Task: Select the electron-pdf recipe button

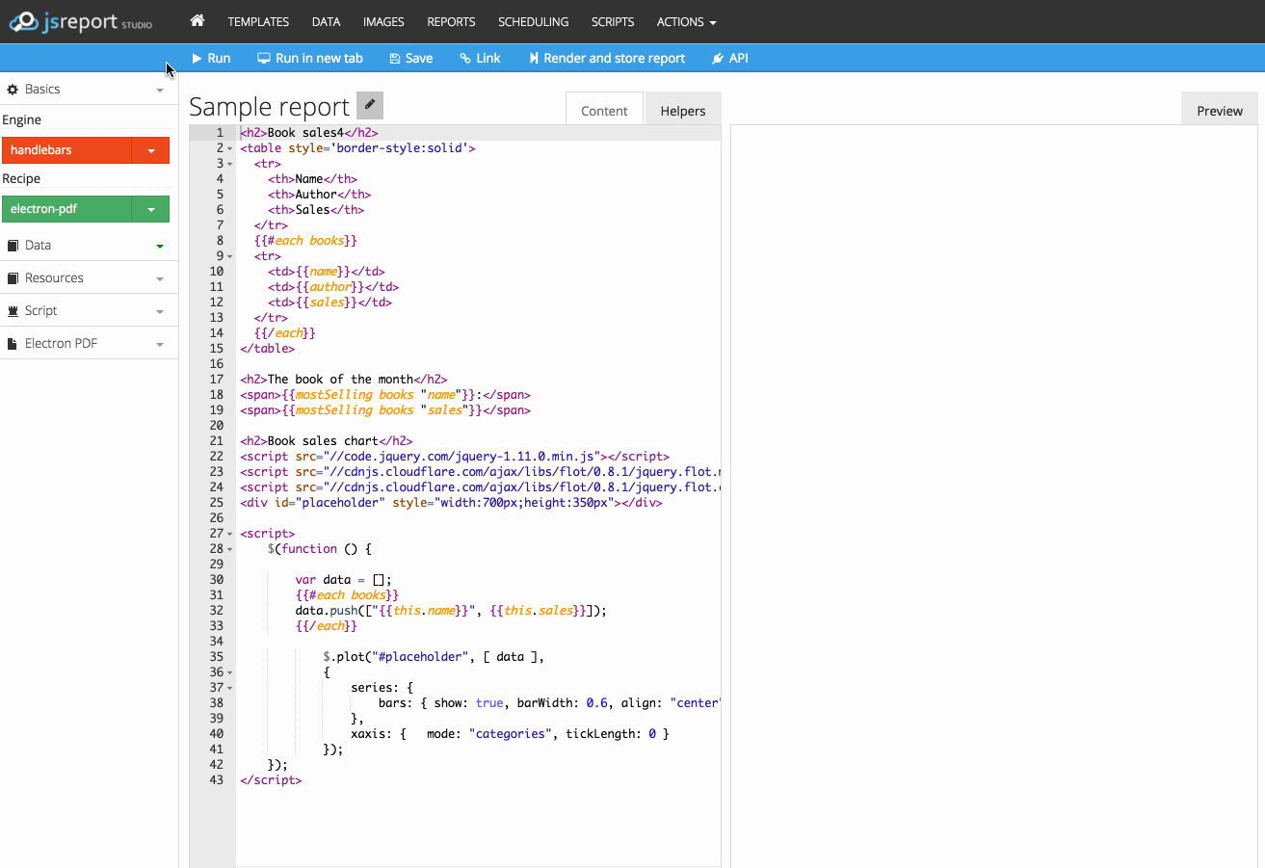Action: tap(67, 209)
